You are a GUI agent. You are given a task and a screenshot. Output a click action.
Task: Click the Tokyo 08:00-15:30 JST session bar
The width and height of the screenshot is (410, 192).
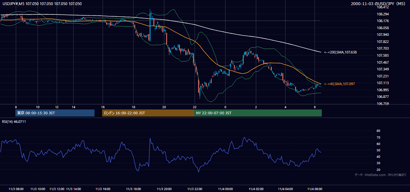(55, 113)
